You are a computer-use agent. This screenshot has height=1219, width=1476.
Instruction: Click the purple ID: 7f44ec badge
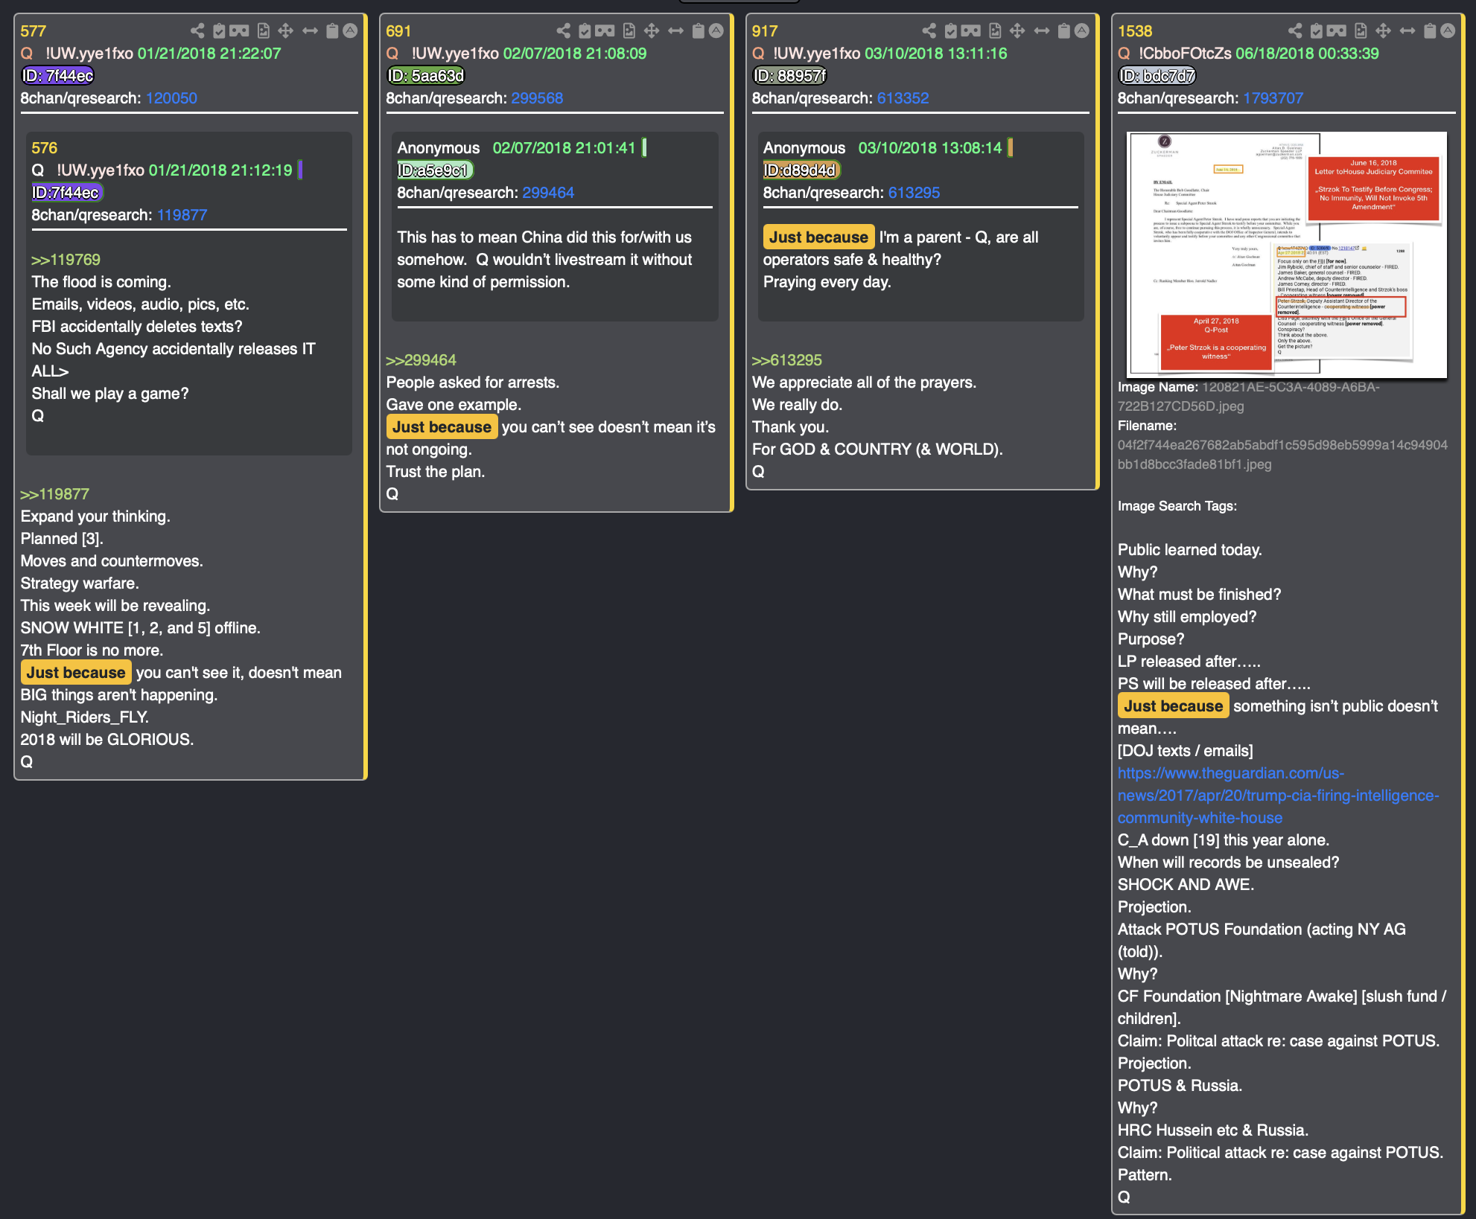coord(57,76)
